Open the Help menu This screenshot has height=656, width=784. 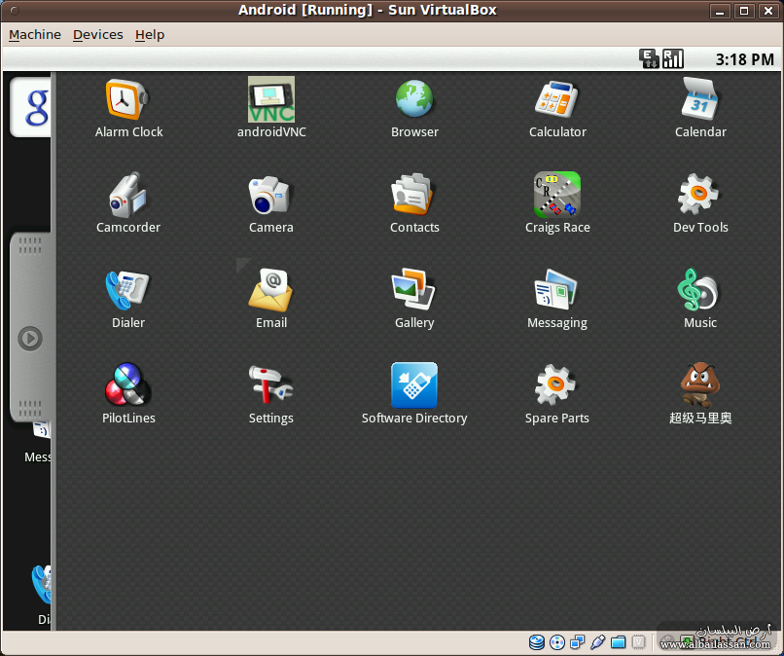click(150, 34)
